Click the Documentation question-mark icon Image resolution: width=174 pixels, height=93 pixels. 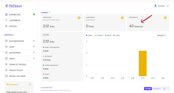pyautogui.click(x=6, y=41)
